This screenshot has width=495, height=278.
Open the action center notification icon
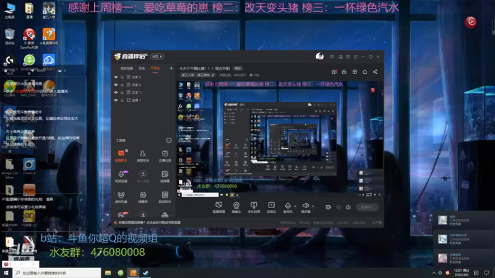(x=486, y=273)
